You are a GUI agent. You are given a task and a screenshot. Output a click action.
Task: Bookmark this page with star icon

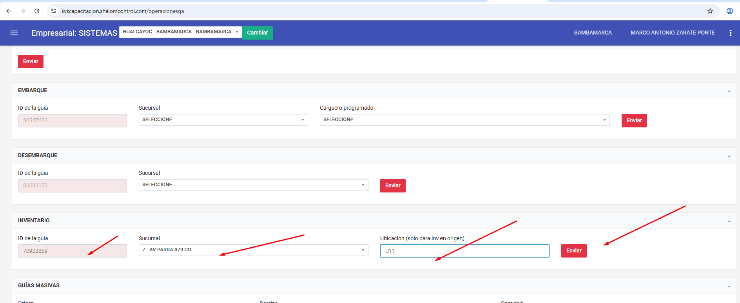tap(710, 11)
